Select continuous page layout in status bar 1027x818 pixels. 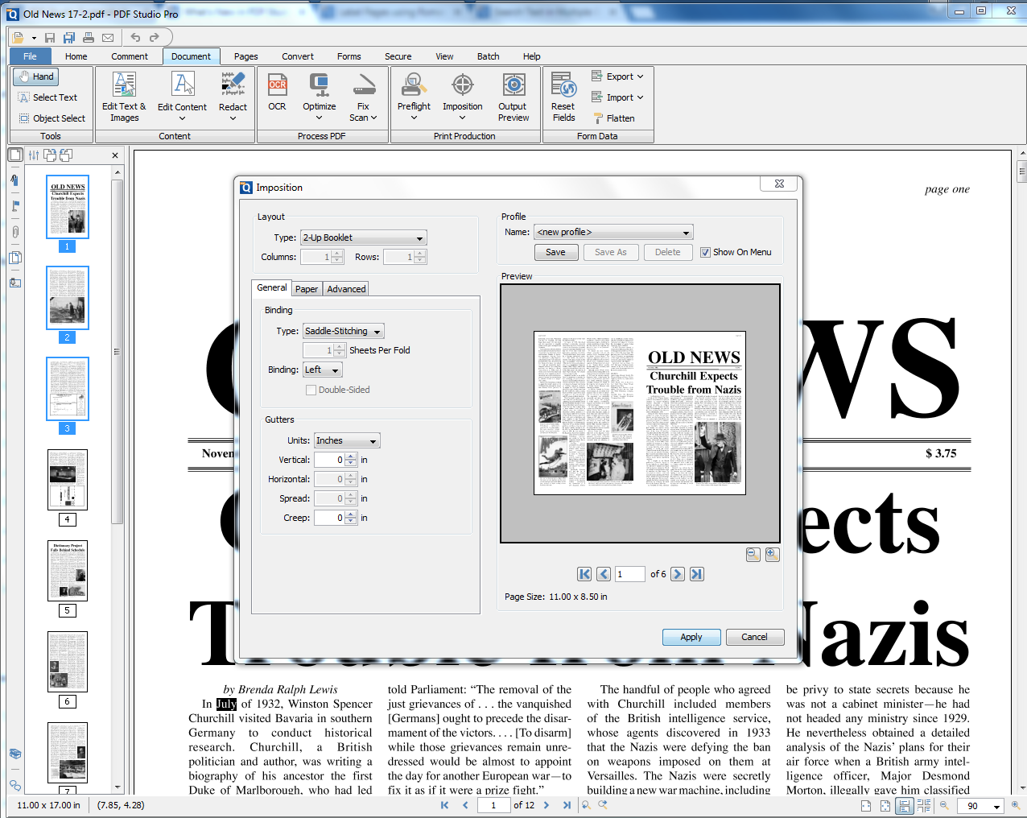904,805
